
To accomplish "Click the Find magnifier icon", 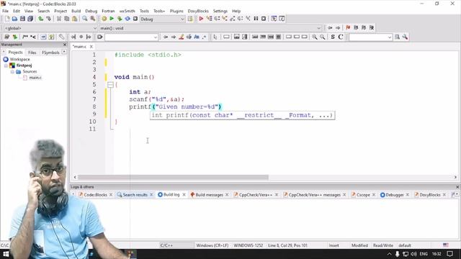I will (x=85, y=19).
